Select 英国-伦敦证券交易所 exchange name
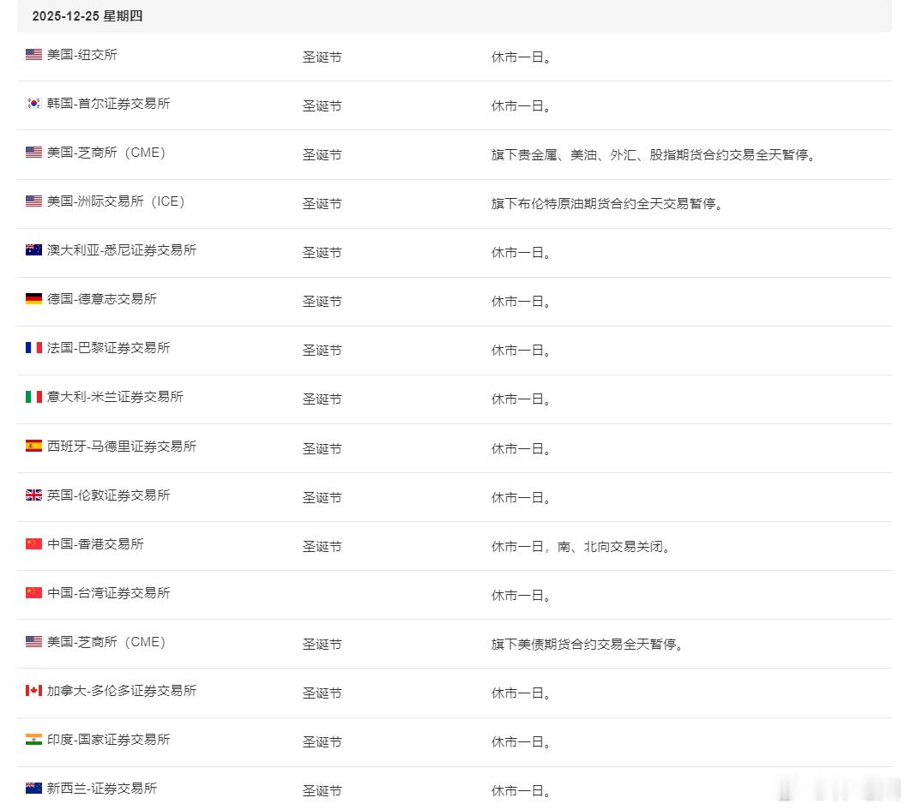This screenshot has height=810, width=910. [109, 495]
